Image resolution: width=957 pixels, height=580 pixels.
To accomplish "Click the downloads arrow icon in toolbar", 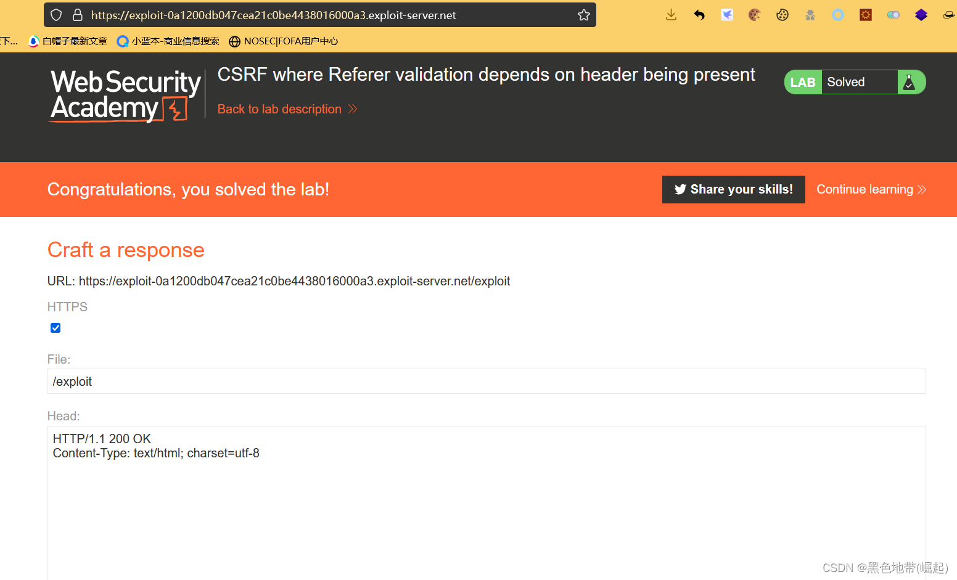I will (x=671, y=15).
